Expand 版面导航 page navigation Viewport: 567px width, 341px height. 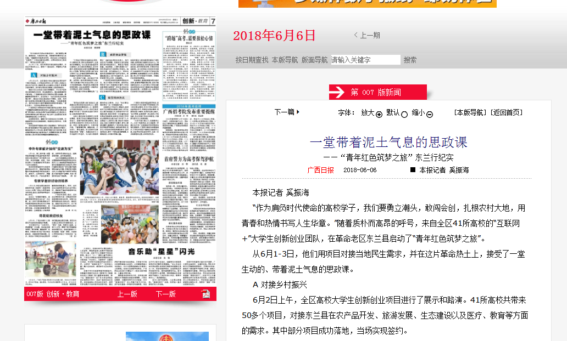click(x=314, y=60)
